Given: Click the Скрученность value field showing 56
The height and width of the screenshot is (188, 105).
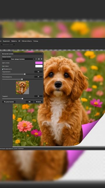Looking at the screenshot, I should coord(38,72).
